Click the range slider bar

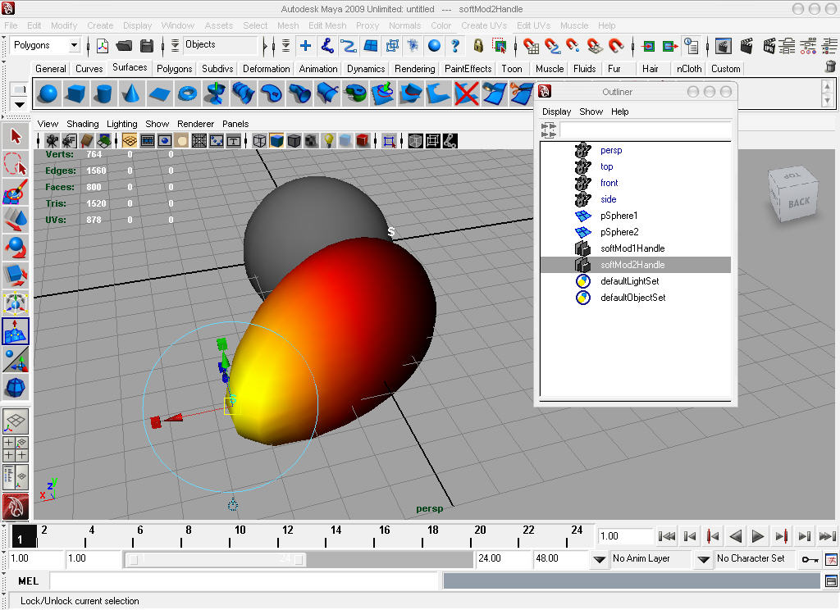tap(216, 560)
